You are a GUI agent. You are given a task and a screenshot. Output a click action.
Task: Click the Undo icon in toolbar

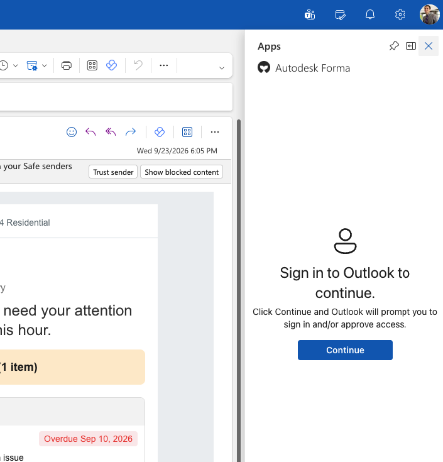[x=138, y=65]
